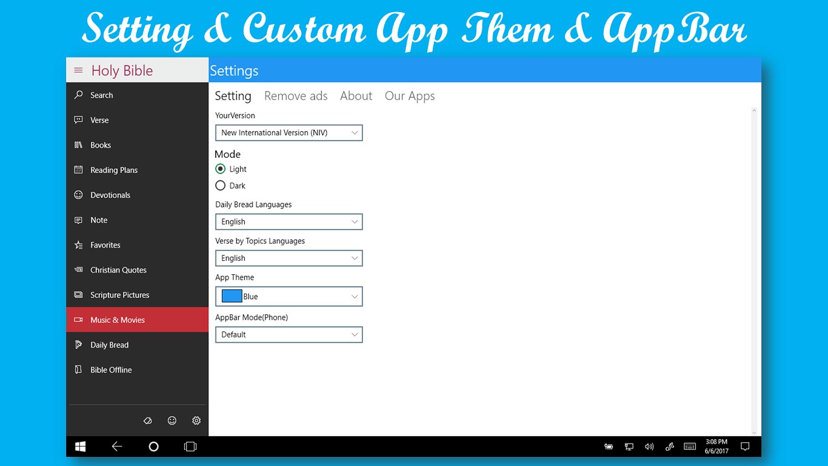Open the touch keyboard tray icon
The image size is (828, 466).
[x=690, y=447]
